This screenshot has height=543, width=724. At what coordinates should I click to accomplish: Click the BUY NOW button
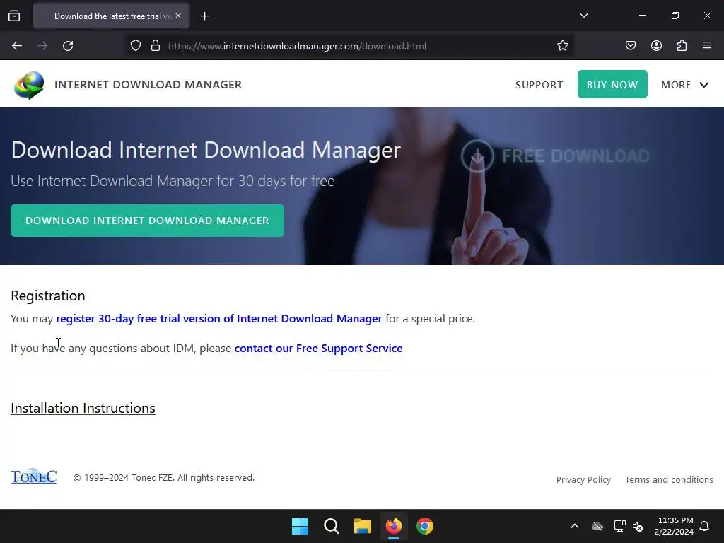612,84
